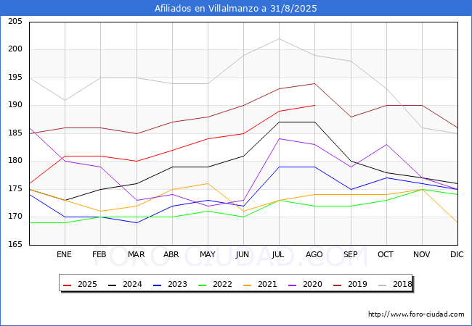This screenshot has width=472, height=326.
Task: Click the JUN month axis label
Action: [x=243, y=254]
